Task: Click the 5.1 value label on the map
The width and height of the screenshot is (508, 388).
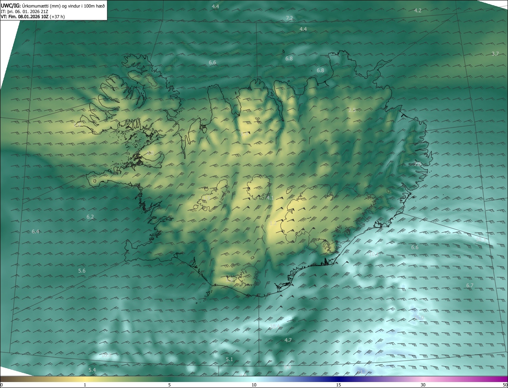Action: point(229,359)
